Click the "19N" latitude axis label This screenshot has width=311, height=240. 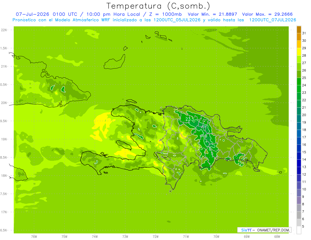click(4, 139)
